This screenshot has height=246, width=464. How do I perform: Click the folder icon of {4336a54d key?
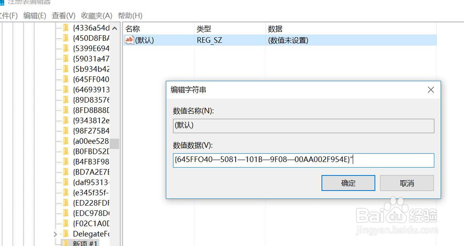click(x=66, y=28)
